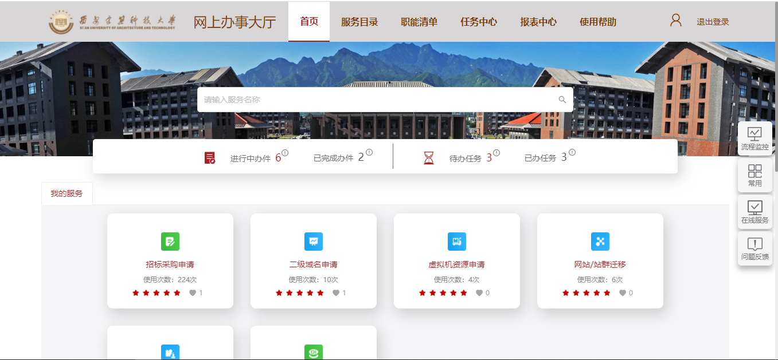Click the user profile icon
Image resolution: width=778 pixels, height=360 pixels.
point(676,21)
